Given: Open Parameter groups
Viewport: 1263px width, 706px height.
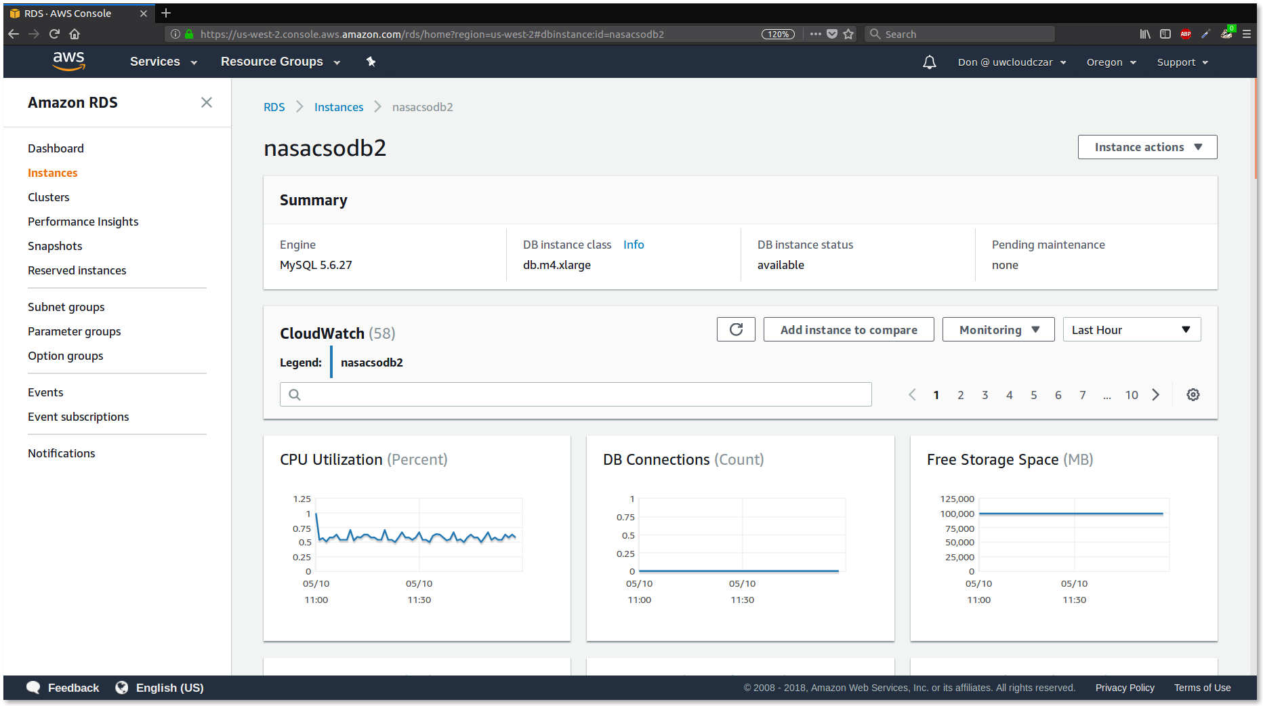Looking at the screenshot, I should pos(74,331).
